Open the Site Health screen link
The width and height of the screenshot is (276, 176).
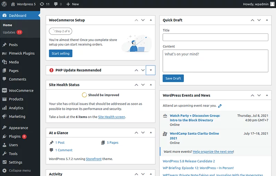tap(111, 117)
